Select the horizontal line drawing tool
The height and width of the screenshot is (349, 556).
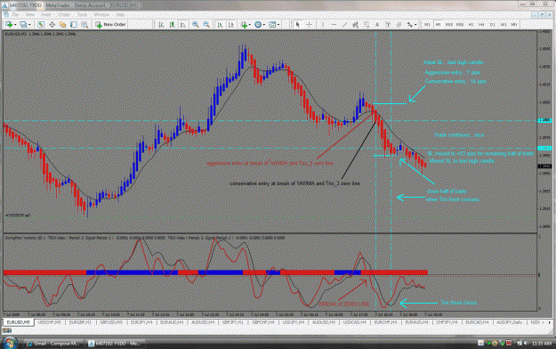(x=334, y=25)
